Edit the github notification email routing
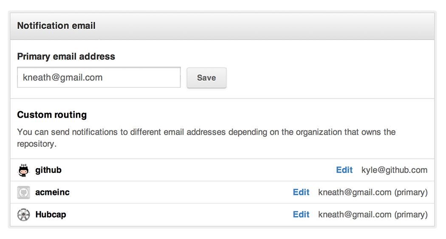The height and width of the screenshot is (239, 446). point(344,170)
